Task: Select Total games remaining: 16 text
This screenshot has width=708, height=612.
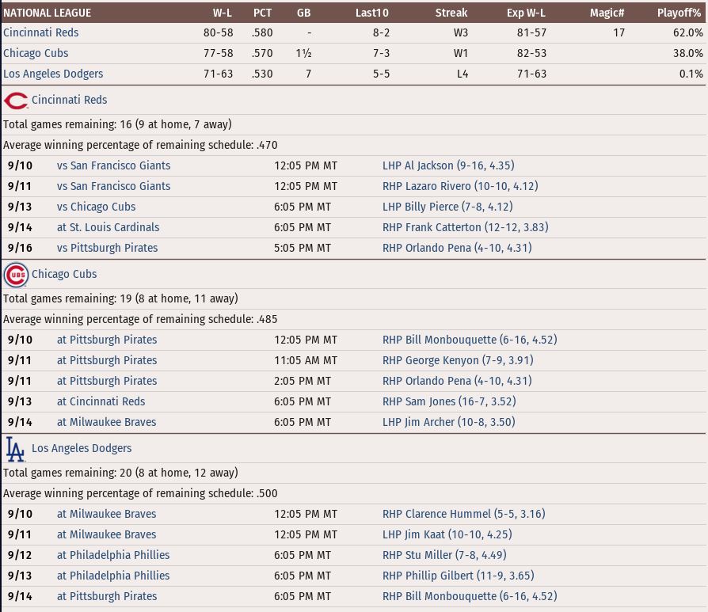Action: coord(117,124)
